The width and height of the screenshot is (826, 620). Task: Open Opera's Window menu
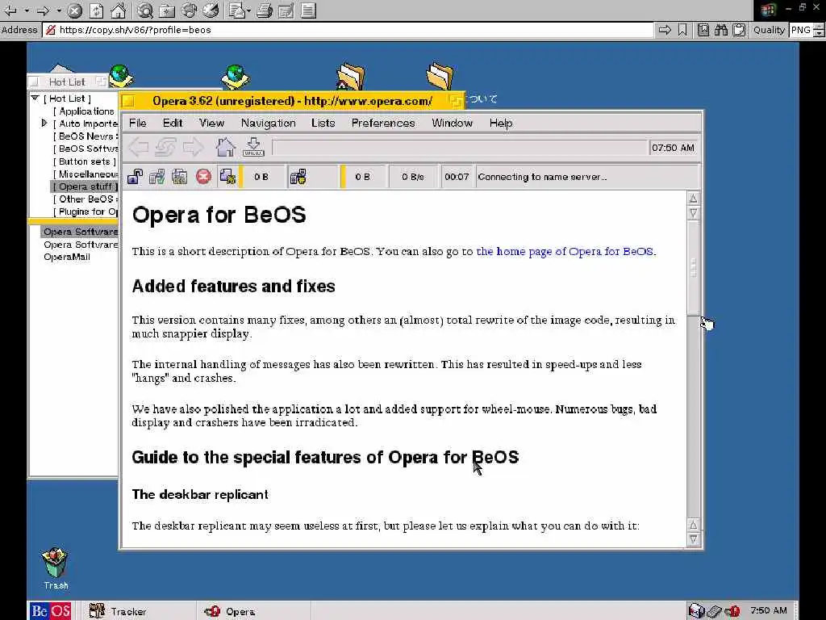click(452, 123)
